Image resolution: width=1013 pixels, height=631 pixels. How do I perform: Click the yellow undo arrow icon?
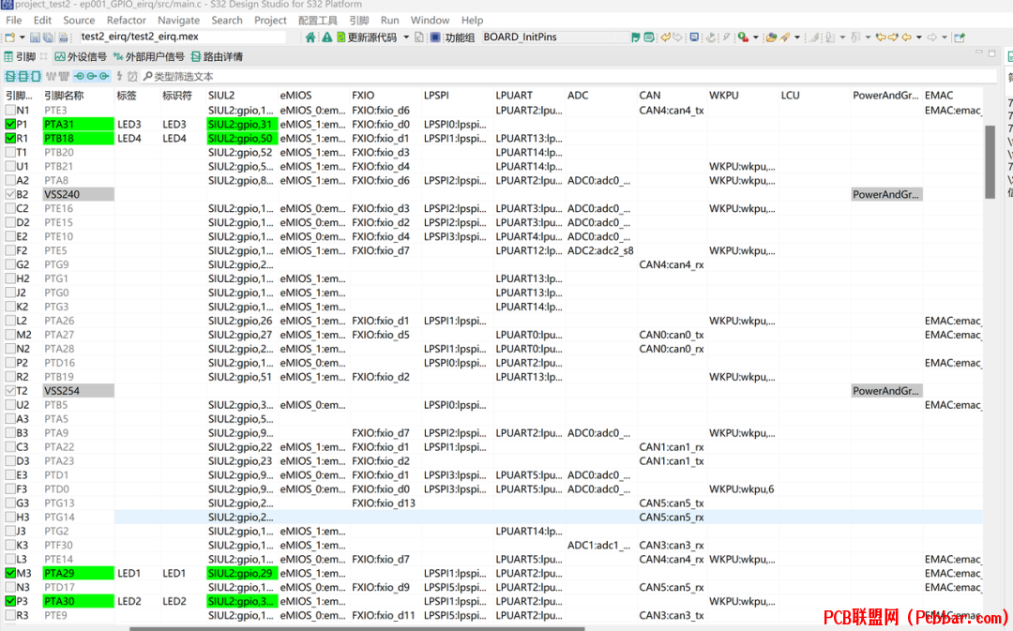click(x=665, y=38)
